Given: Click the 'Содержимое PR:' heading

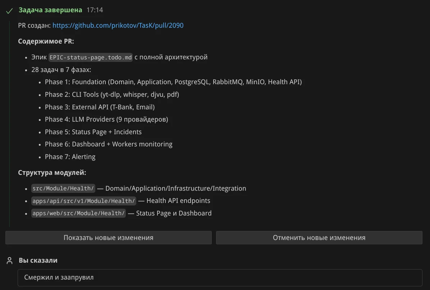Looking at the screenshot, I should pyautogui.click(x=46, y=41).
